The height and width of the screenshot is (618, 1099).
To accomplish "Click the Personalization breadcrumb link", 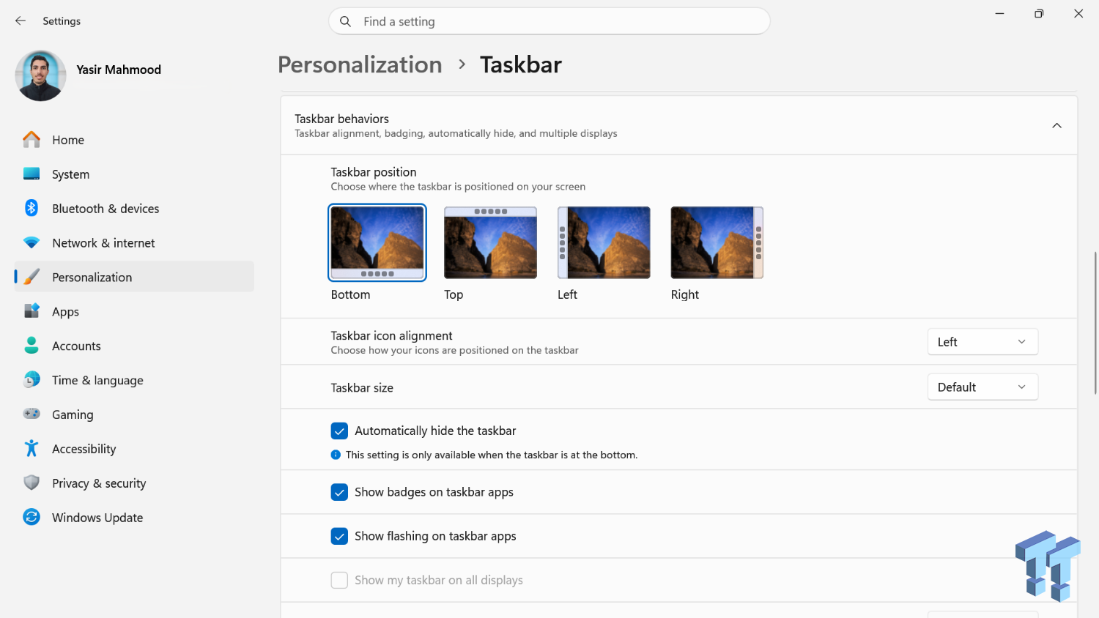I will click(360, 64).
